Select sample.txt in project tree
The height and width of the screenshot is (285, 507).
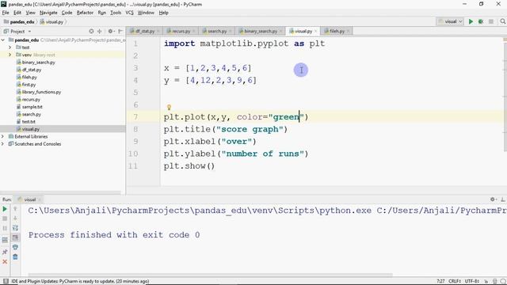tap(32, 107)
